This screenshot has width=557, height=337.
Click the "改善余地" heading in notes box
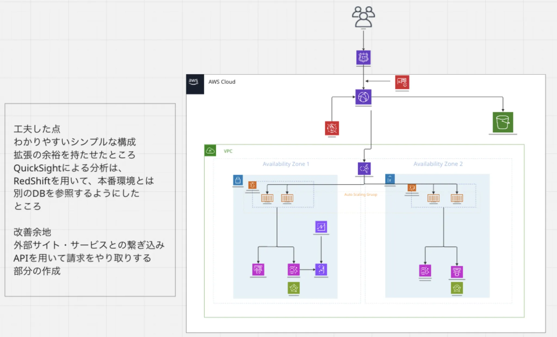tap(32, 232)
